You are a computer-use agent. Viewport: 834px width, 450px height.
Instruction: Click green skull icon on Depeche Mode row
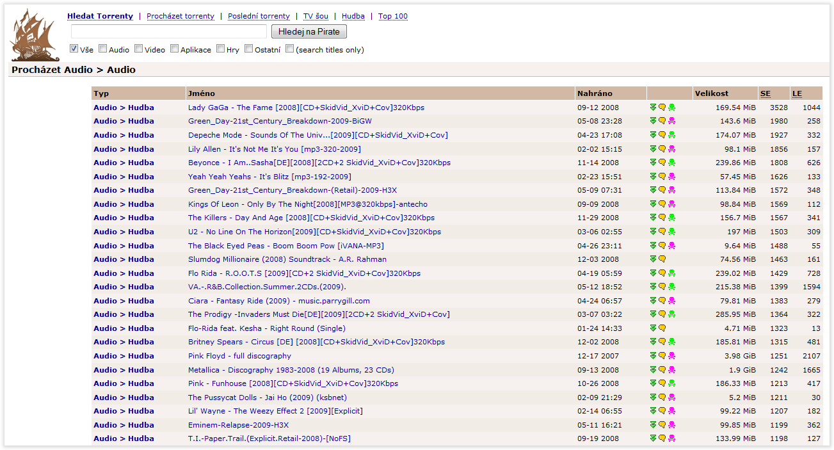[672, 135]
